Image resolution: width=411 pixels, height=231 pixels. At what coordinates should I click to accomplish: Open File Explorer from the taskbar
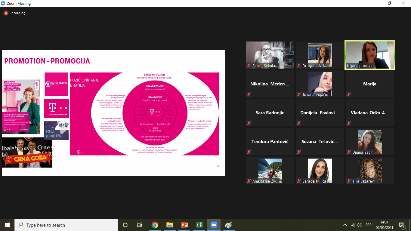170,225
